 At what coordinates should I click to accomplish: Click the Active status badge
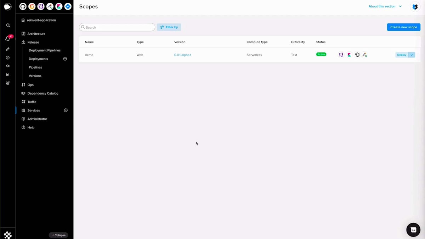(321, 55)
